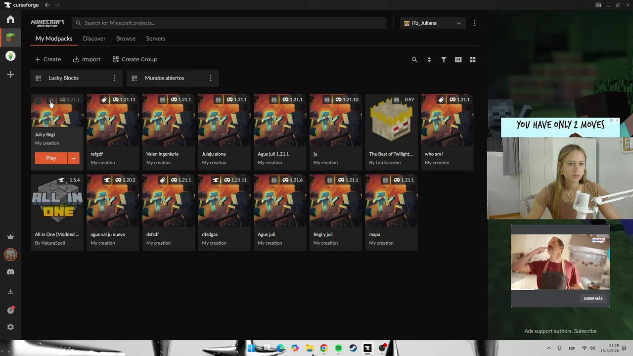Image resolution: width=633 pixels, height=356 pixels.
Task: Click the modpack search magnifier icon
Action: coord(414,60)
